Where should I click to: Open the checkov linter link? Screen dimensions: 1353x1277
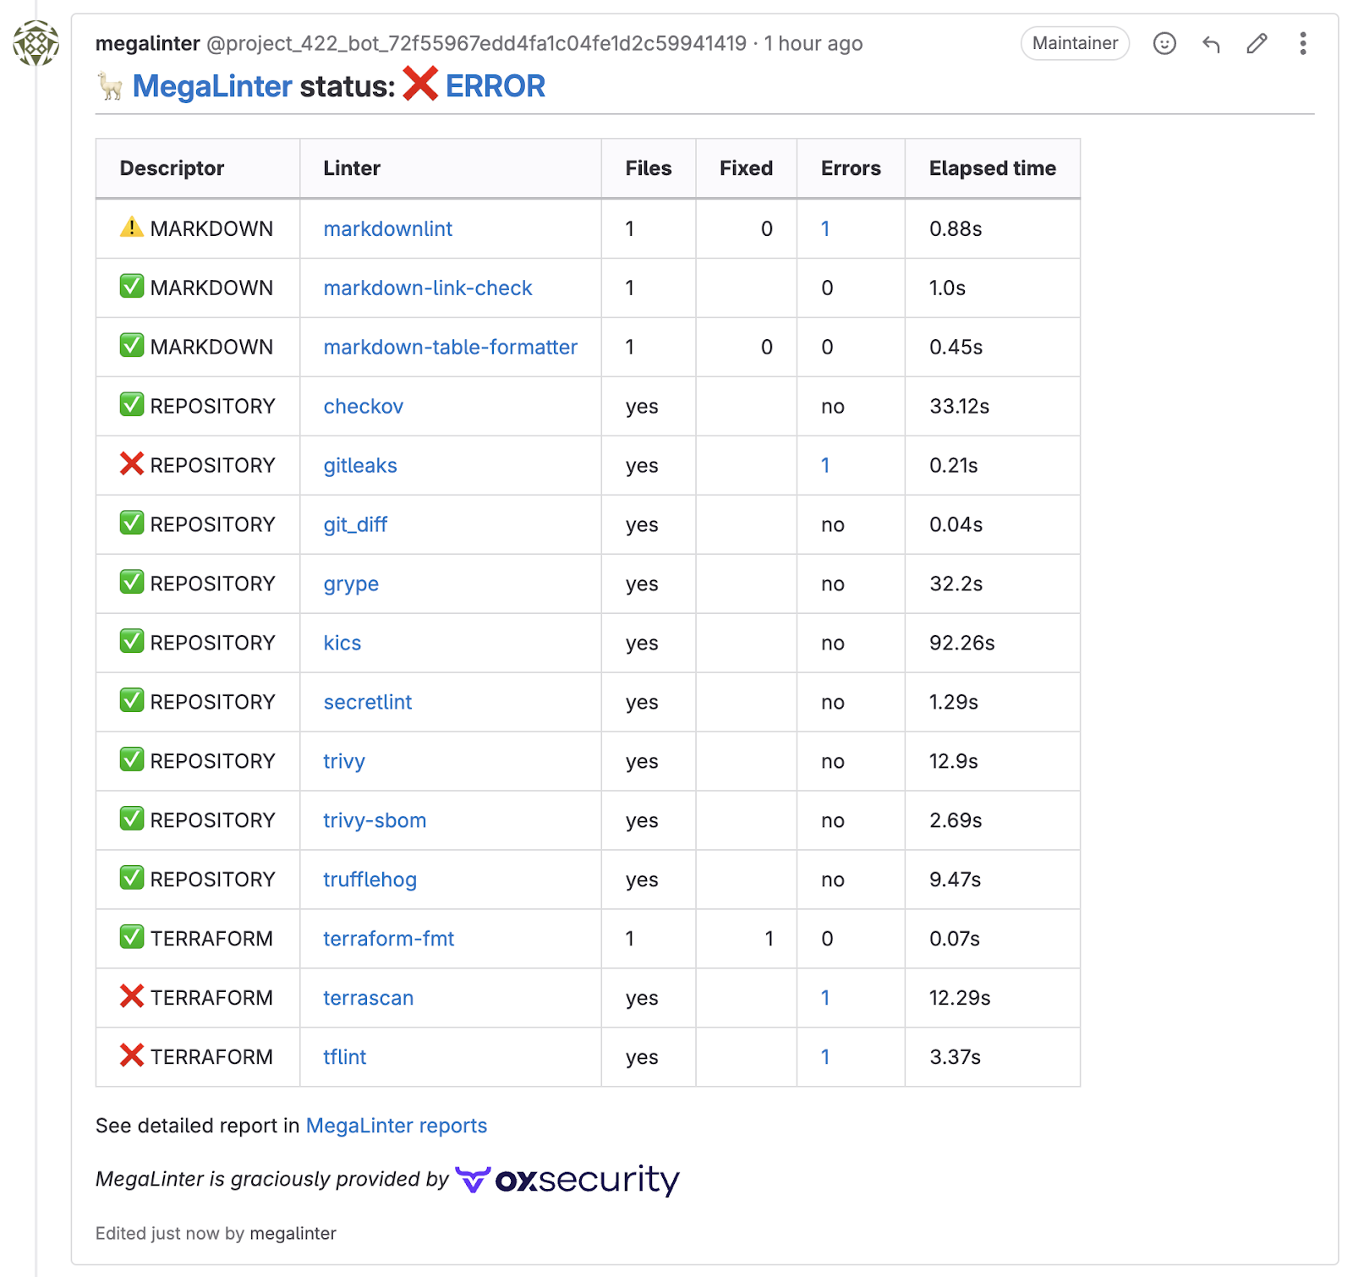point(363,406)
